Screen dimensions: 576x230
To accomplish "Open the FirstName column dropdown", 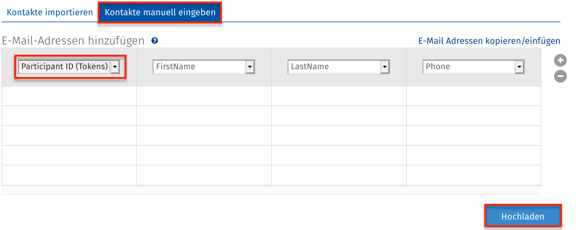I will coord(251,67).
